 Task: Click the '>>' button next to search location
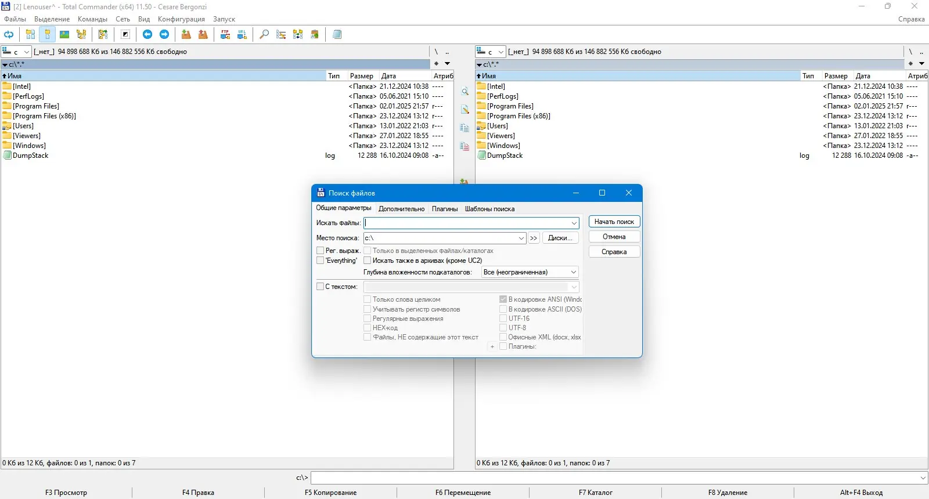pos(534,238)
